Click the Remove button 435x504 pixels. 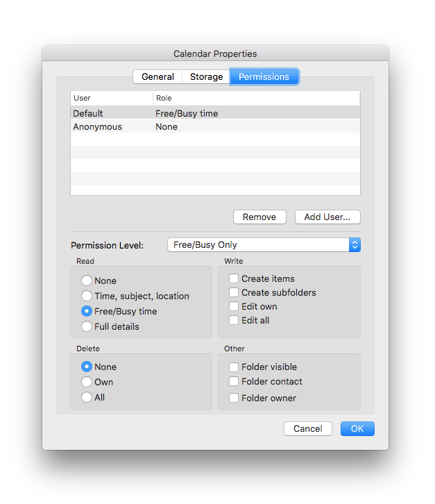(x=259, y=217)
